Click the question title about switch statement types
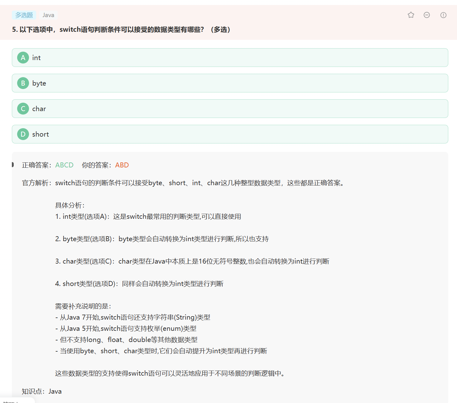The image size is (457, 403). (121, 30)
